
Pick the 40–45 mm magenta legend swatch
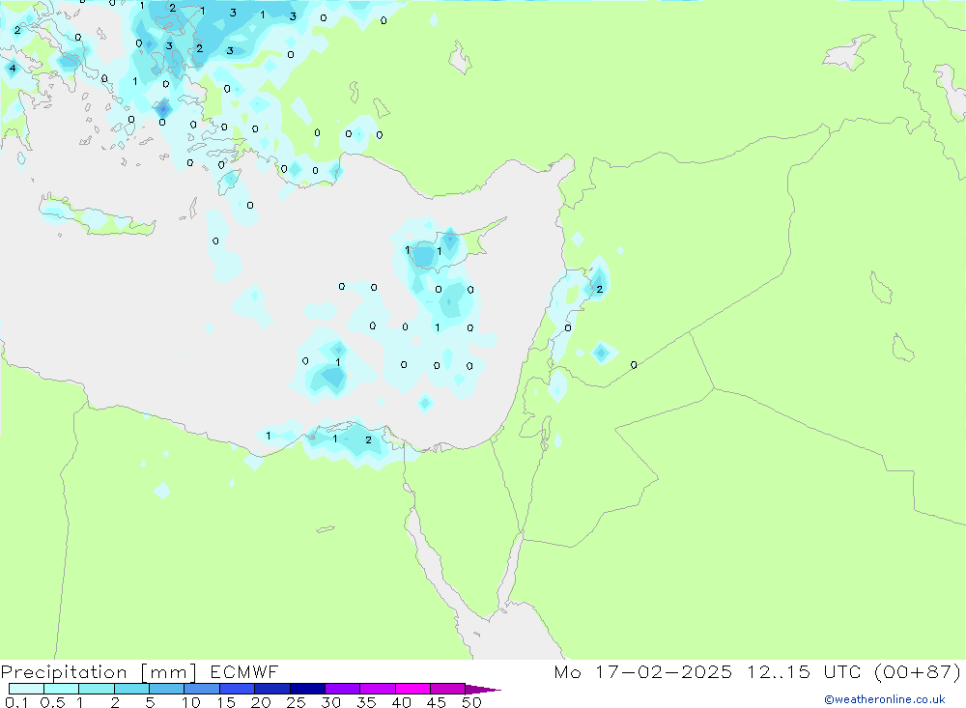click(412, 689)
